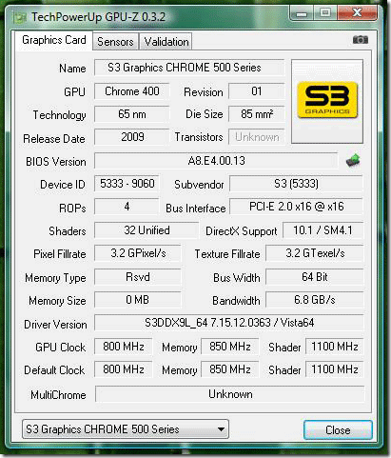
Task: Switch to the Sensors tab
Action: (x=115, y=42)
